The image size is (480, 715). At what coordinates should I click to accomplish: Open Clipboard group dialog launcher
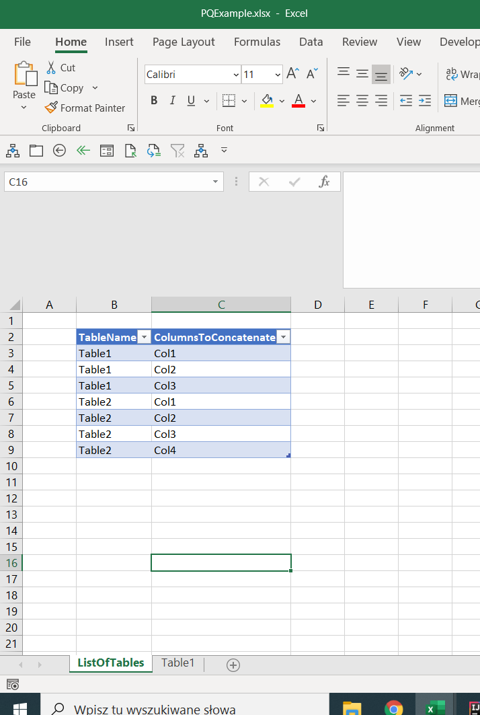[131, 128]
